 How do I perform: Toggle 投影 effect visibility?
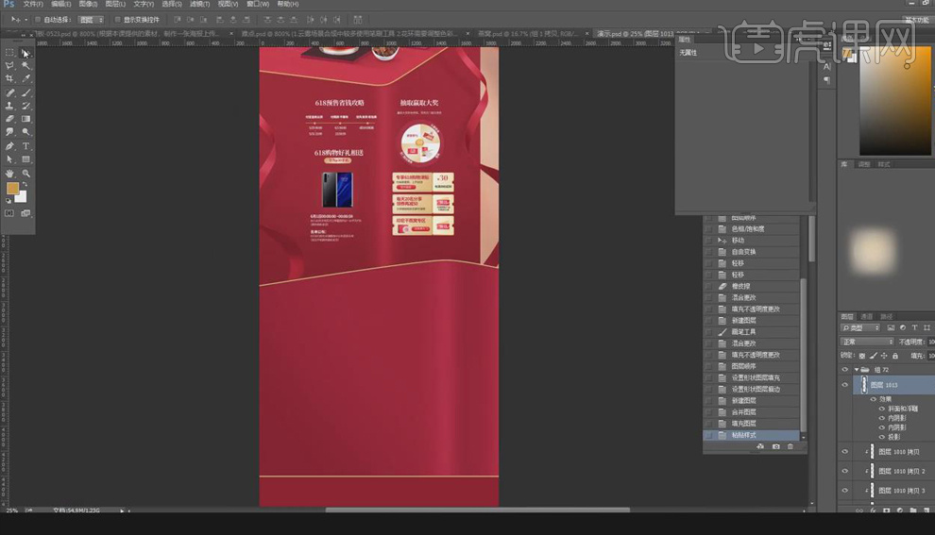[882, 437]
